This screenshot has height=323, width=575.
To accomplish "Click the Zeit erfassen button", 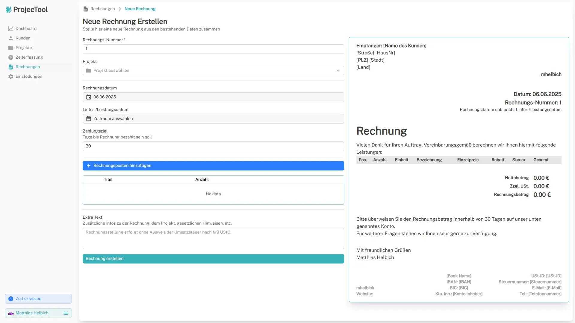I will 38,298.
